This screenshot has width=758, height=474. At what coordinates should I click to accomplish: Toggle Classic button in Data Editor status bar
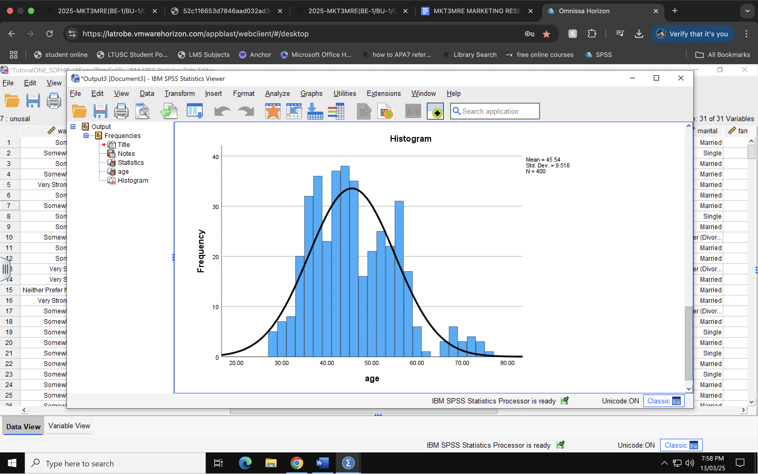tap(681, 445)
